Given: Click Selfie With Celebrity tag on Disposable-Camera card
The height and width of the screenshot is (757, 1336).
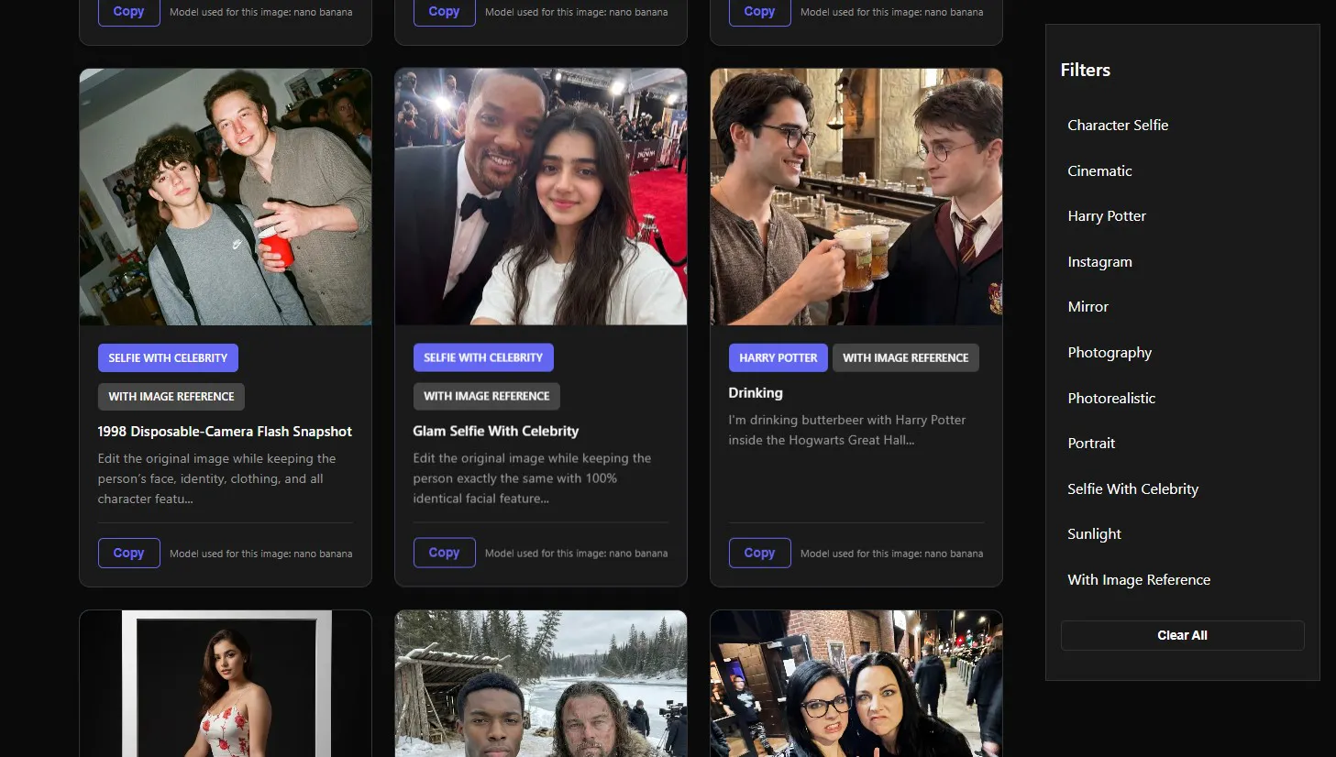Looking at the screenshot, I should click(168, 357).
